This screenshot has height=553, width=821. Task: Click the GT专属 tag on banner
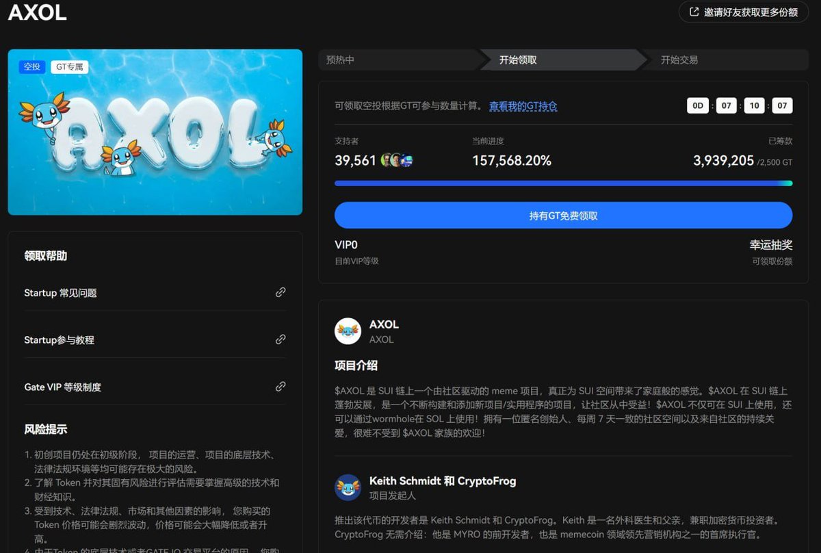tap(69, 66)
